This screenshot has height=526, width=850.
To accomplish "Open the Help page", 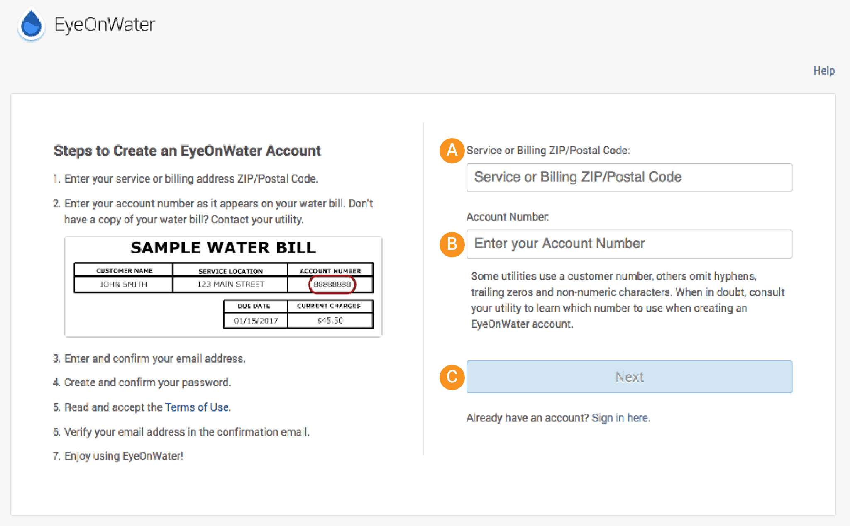I will point(824,71).
